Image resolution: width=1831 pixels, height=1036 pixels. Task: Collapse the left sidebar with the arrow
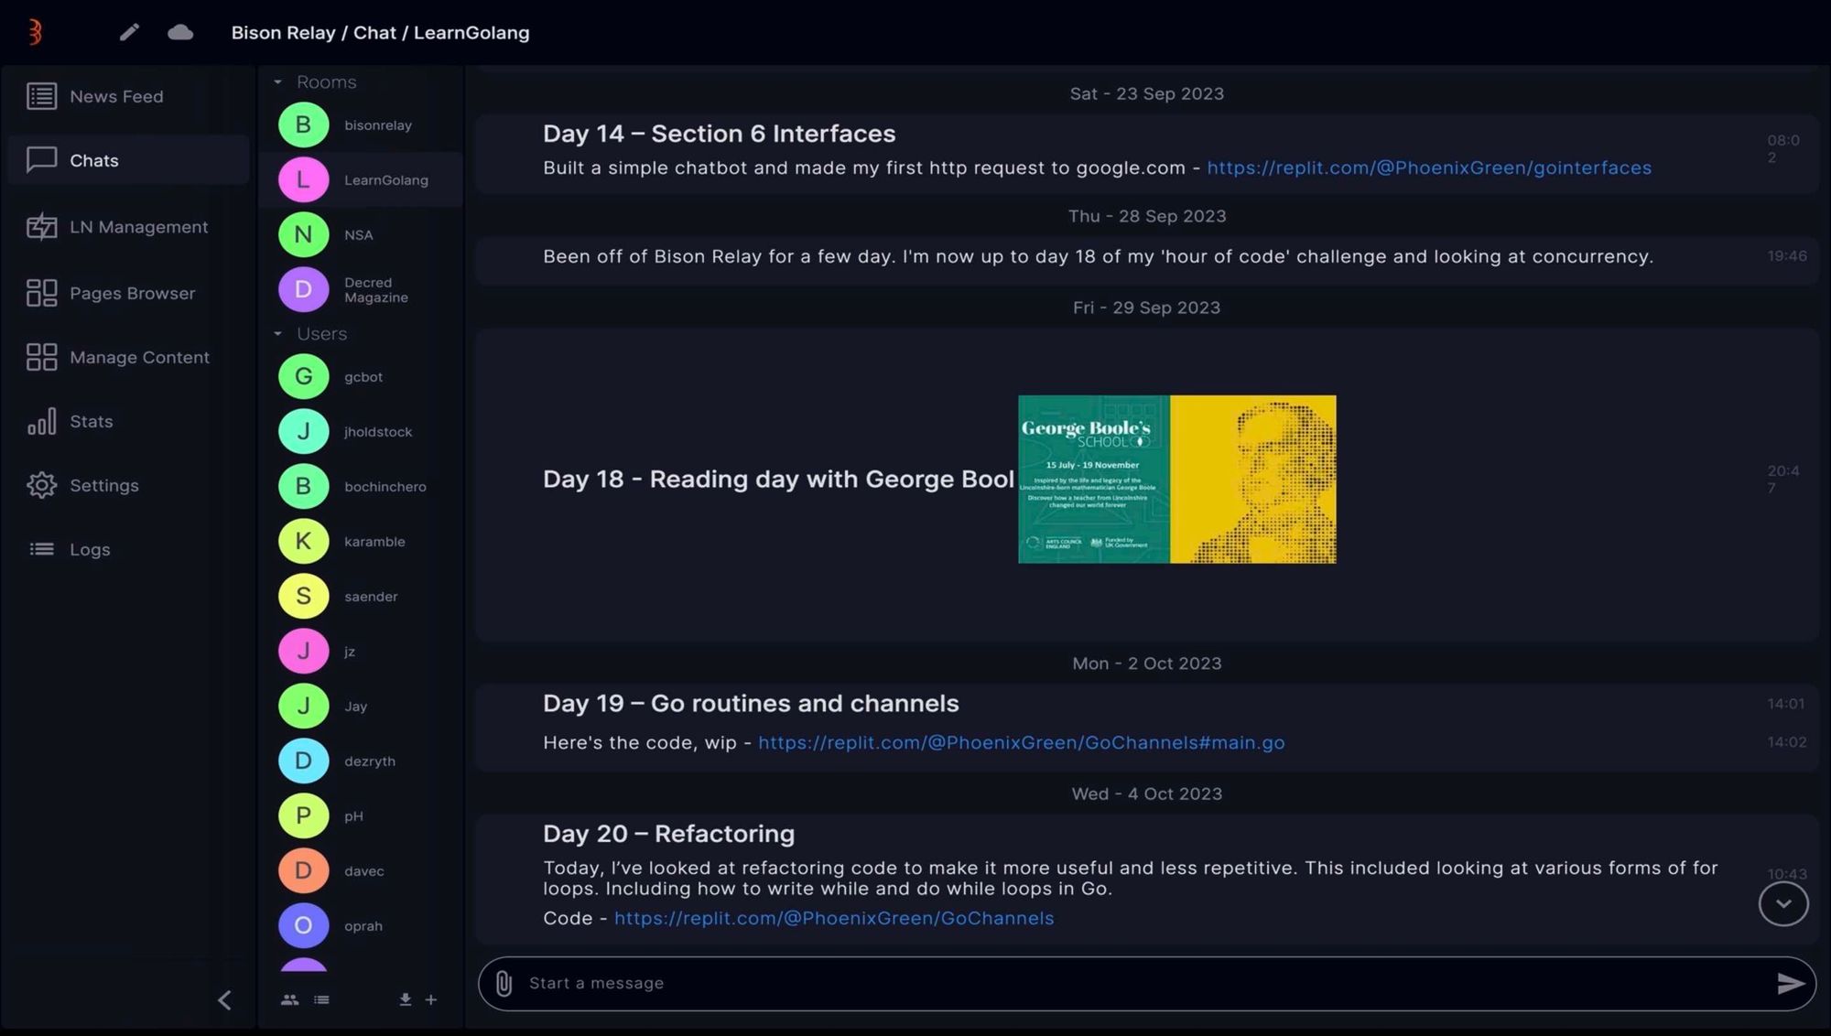[x=224, y=999]
